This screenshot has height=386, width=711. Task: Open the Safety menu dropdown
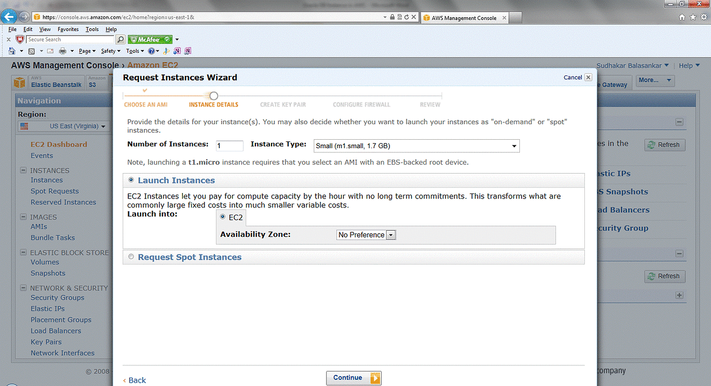point(111,51)
